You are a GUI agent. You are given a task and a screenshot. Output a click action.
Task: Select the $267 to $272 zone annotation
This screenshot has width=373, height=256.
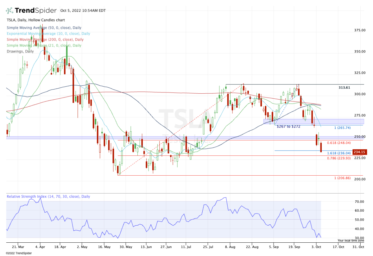[288, 127]
